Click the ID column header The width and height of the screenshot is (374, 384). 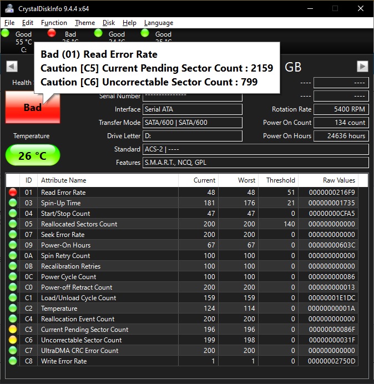pyautogui.click(x=28, y=180)
